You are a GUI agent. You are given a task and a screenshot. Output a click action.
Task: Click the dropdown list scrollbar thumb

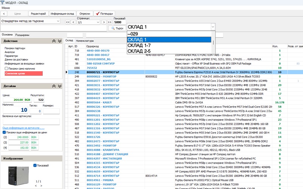[213, 42]
